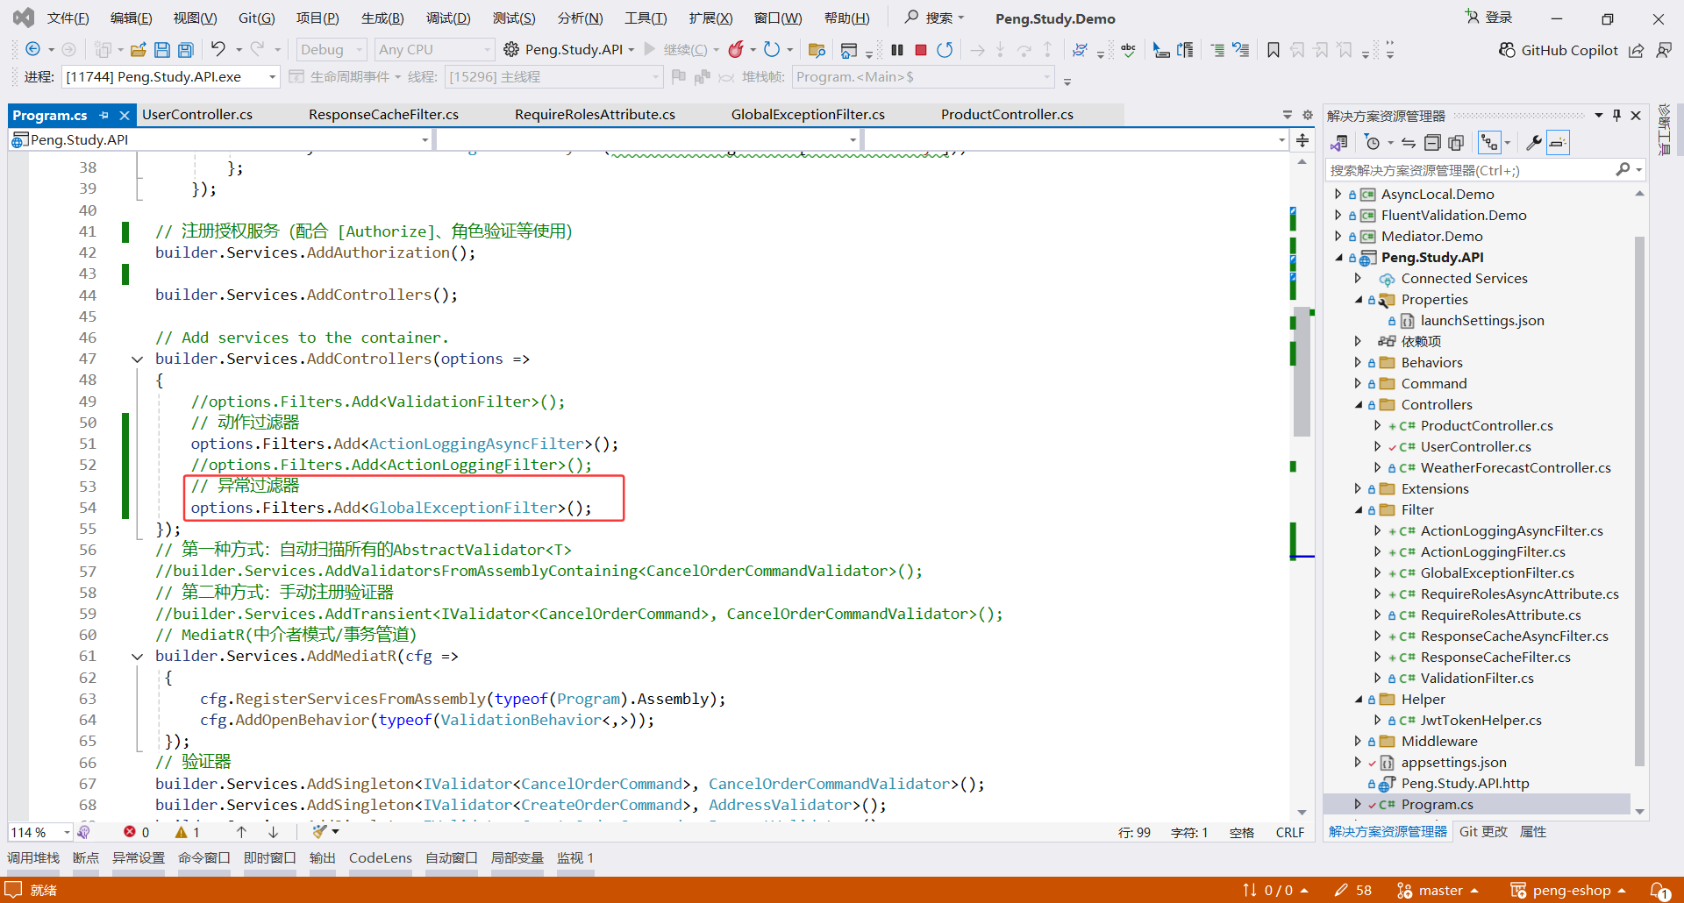The height and width of the screenshot is (903, 1684).
Task: Comment out the selected lines
Action: 1217,50
